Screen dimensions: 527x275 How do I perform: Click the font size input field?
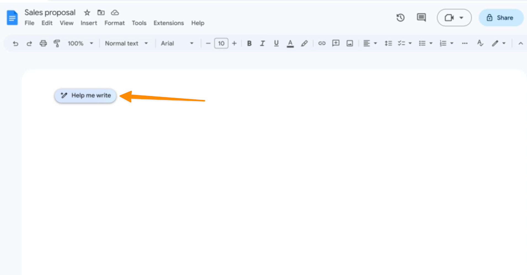point(221,43)
